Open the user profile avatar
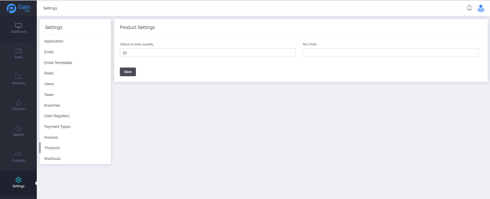This screenshot has height=199, width=490. click(481, 8)
